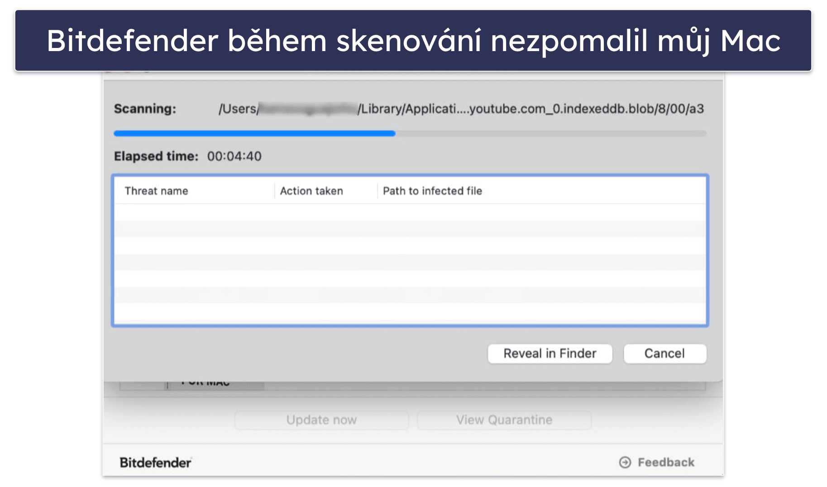Click the Scanning: label
827x487 pixels.
pyautogui.click(x=145, y=109)
